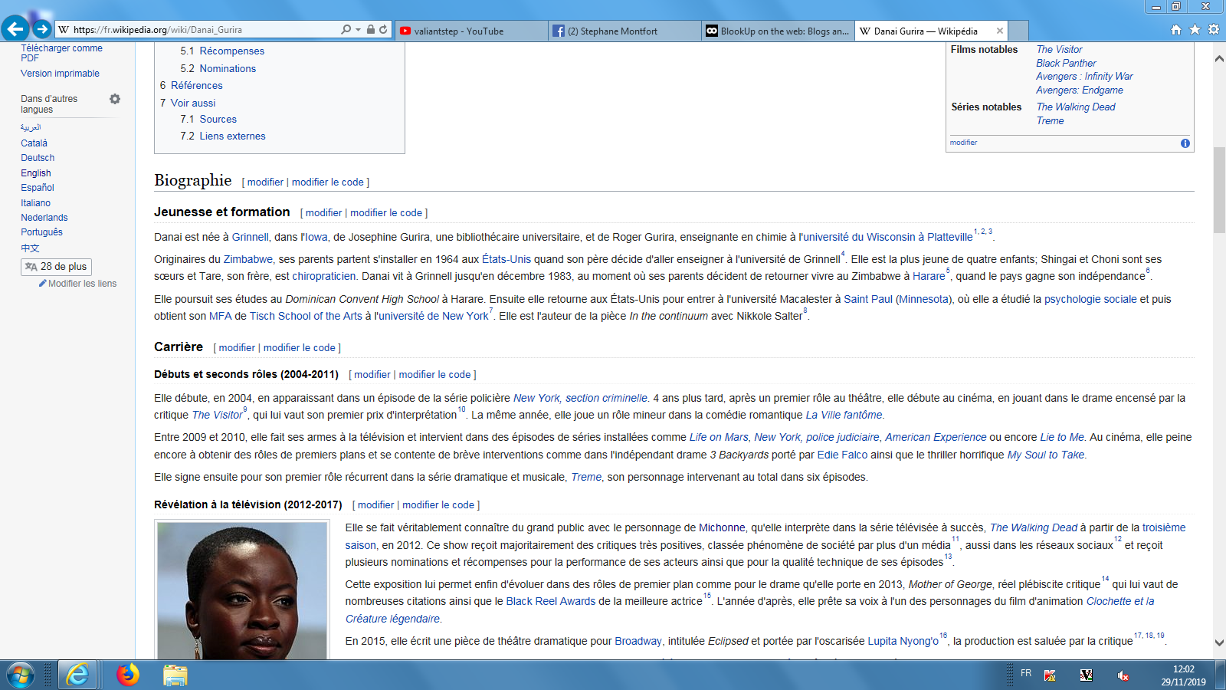Open the 'Black Reel Awards' link
Image resolution: width=1226 pixels, height=690 pixels.
click(550, 602)
